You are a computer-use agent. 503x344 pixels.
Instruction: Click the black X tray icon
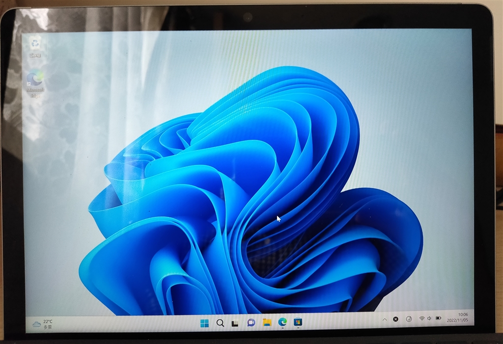pos(396,319)
